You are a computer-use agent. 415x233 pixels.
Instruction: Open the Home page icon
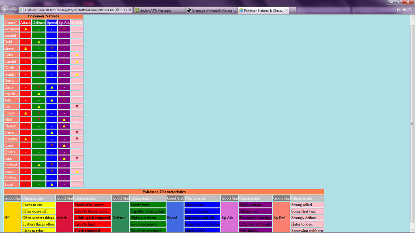tap(398, 10)
